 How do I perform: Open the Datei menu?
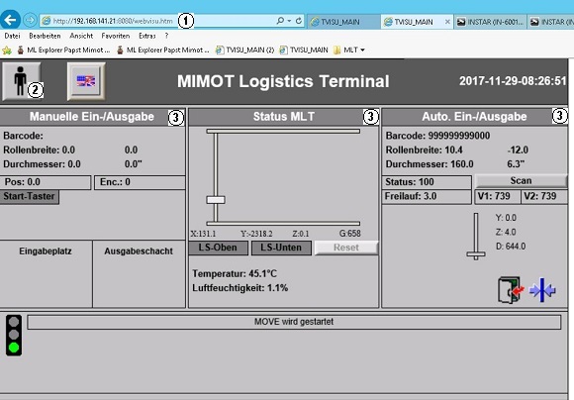12,36
